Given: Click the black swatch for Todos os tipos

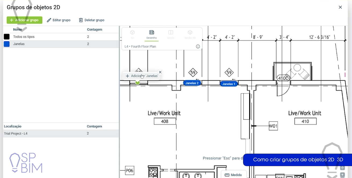Looking at the screenshot, I should pos(7,37).
